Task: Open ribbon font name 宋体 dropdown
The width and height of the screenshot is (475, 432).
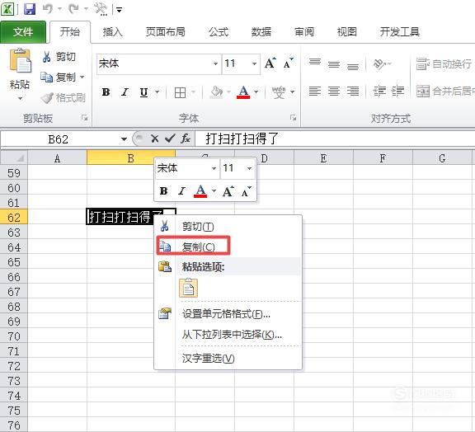Action: tap(215, 64)
